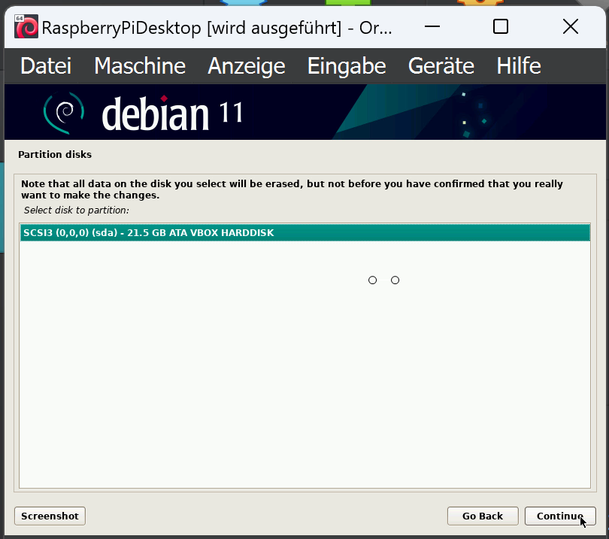The image size is (609, 539).
Task: Close the RaspberryPiDesktop VM window
Action: (x=570, y=26)
